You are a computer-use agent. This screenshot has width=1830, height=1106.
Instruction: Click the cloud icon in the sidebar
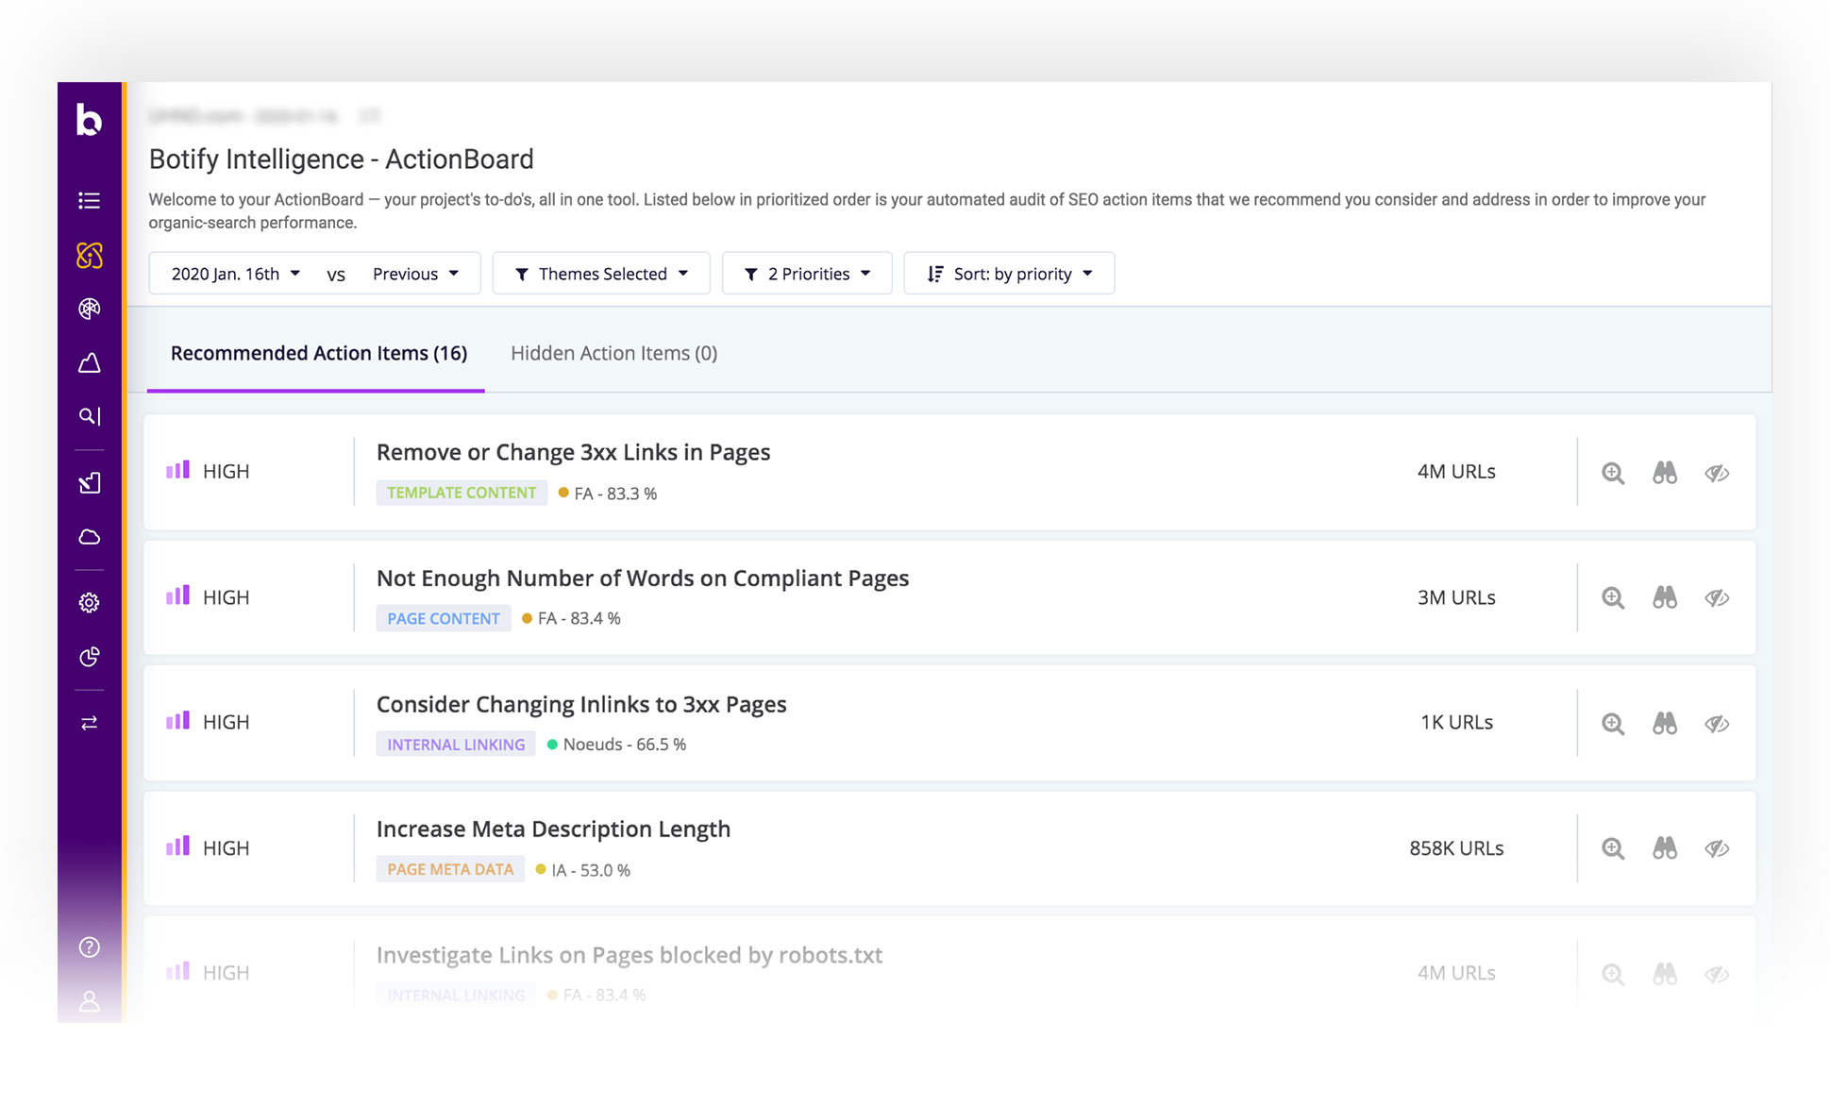tap(90, 536)
